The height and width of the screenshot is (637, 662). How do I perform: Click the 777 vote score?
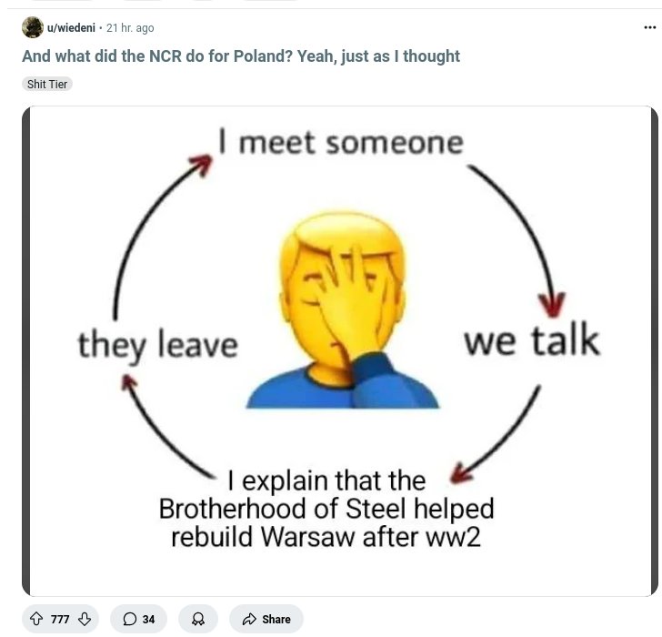point(60,619)
